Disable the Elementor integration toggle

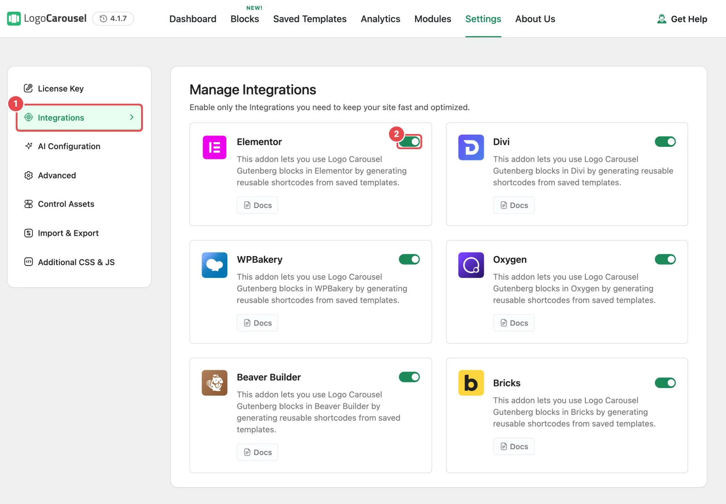(409, 142)
